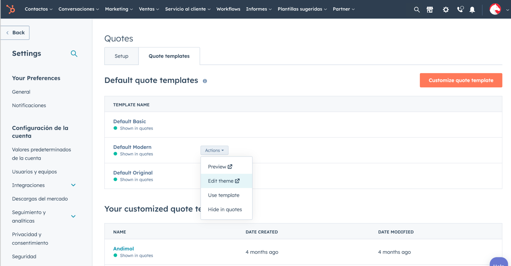This screenshot has width=511, height=266.
Task: Open the Servicio al cliente menu
Action: [188, 9]
